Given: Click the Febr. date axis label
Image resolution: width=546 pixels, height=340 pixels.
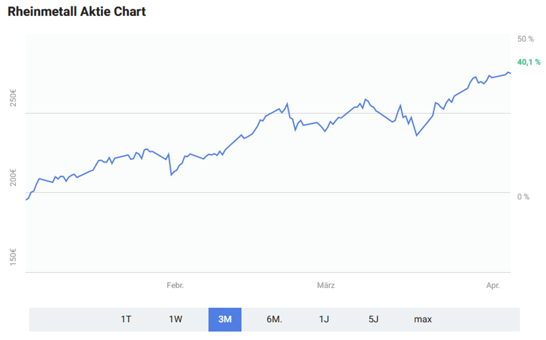Looking at the screenshot, I should coord(175,285).
